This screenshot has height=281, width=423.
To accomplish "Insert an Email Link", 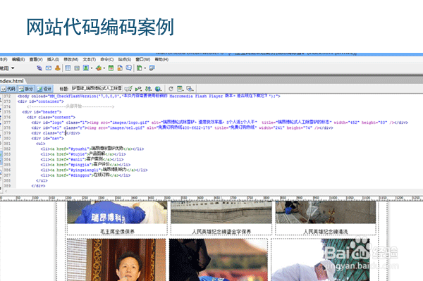I will tap(49, 68).
